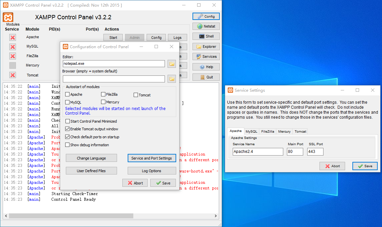Save in Configuration of Control Panel dialog
This screenshot has width=382, height=227.
(163, 183)
